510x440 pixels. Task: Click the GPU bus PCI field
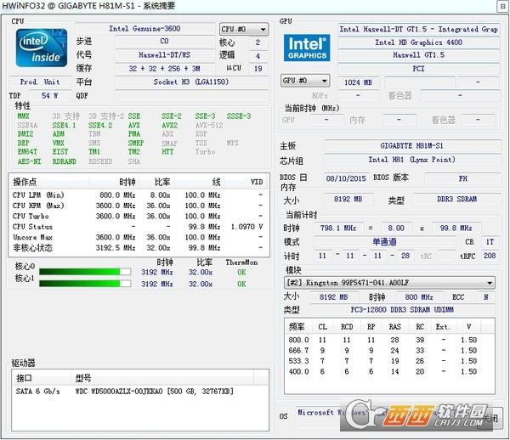tap(418, 69)
